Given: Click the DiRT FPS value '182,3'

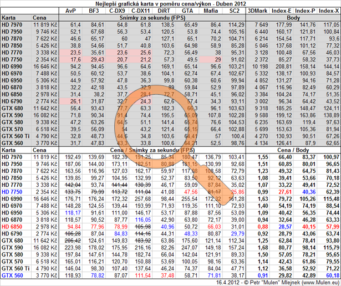Looking at the screenshot, I should [x=167, y=108].
